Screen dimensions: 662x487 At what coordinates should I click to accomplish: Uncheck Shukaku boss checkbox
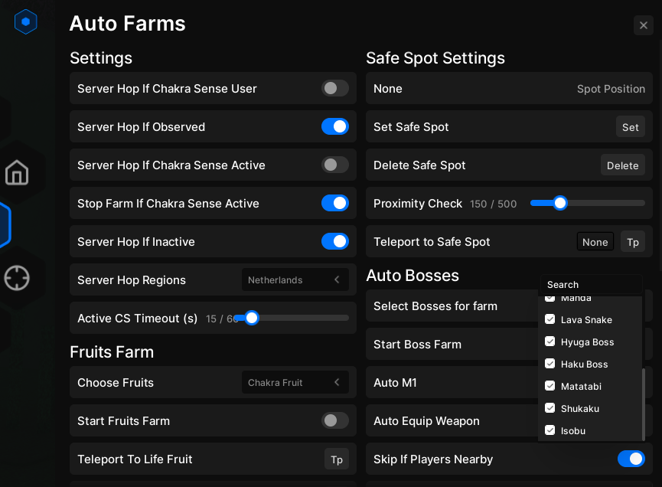click(549, 408)
